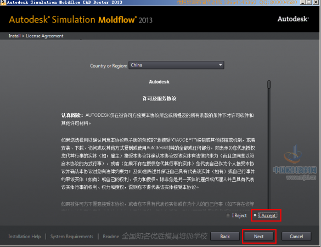Click the 许可及服务协议 agreement title
Screen dimensions: 321x247
point(159,98)
